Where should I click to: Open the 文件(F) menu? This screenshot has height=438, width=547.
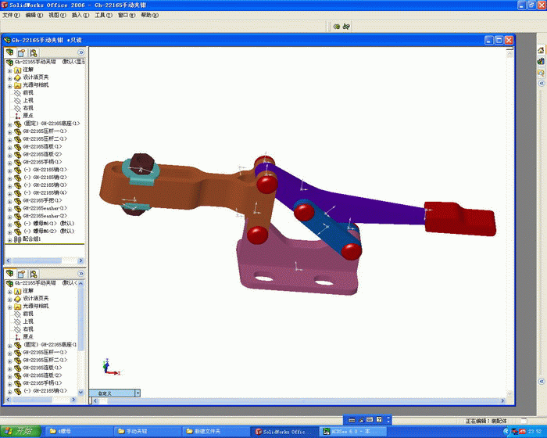point(12,15)
